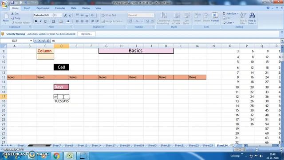Click the Page Layout view status icon
The image size is (284, 160).
(x=240, y=149)
